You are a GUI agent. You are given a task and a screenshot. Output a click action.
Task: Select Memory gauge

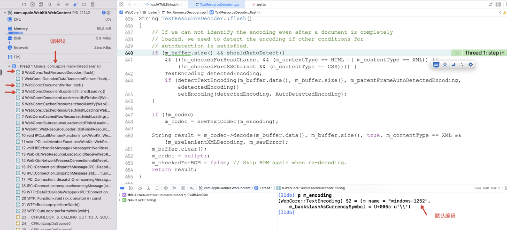(59, 29)
